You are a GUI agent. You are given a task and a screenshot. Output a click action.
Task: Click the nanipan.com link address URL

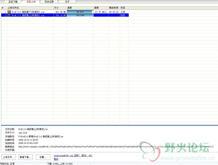pyautogui.click(x=116, y=147)
